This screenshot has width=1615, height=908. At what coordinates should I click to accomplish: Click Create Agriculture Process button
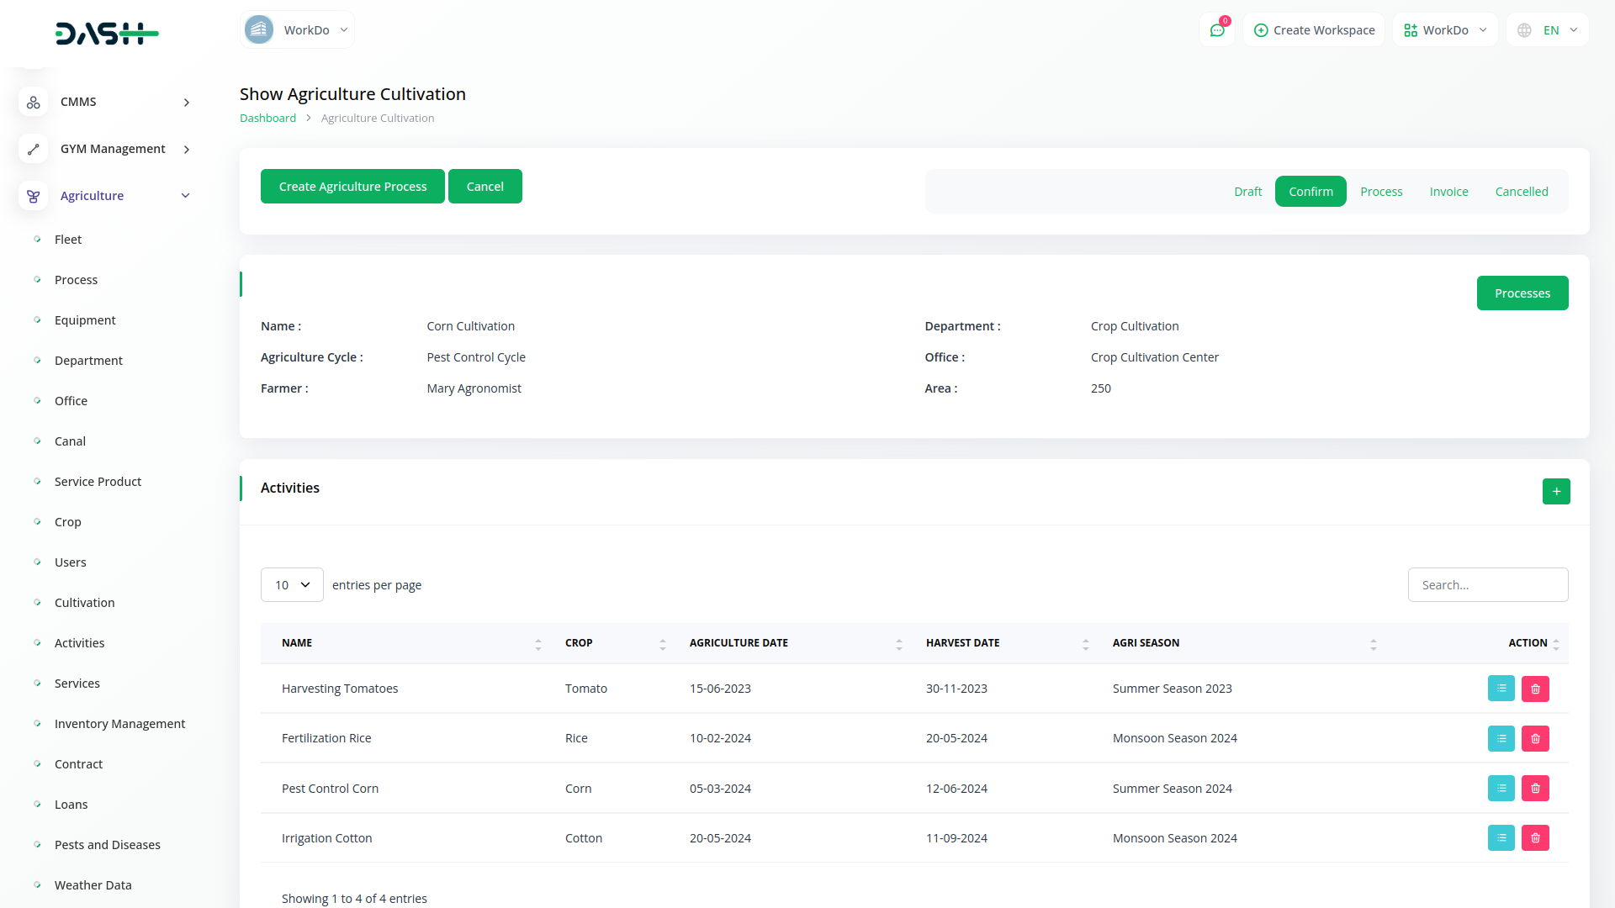[x=352, y=187]
